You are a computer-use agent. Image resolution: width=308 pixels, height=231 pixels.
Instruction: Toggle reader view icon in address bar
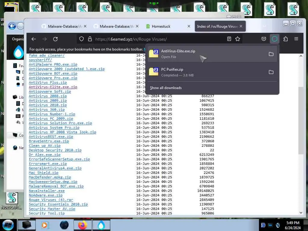click(x=229, y=39)
